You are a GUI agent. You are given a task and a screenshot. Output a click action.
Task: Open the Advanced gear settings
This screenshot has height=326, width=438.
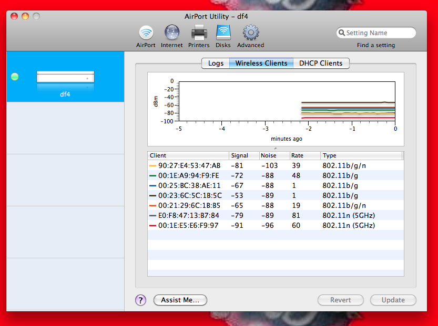251,36
